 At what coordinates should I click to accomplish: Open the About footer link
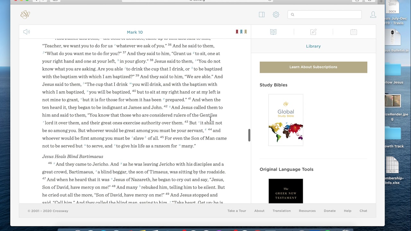tap(259, 211)
